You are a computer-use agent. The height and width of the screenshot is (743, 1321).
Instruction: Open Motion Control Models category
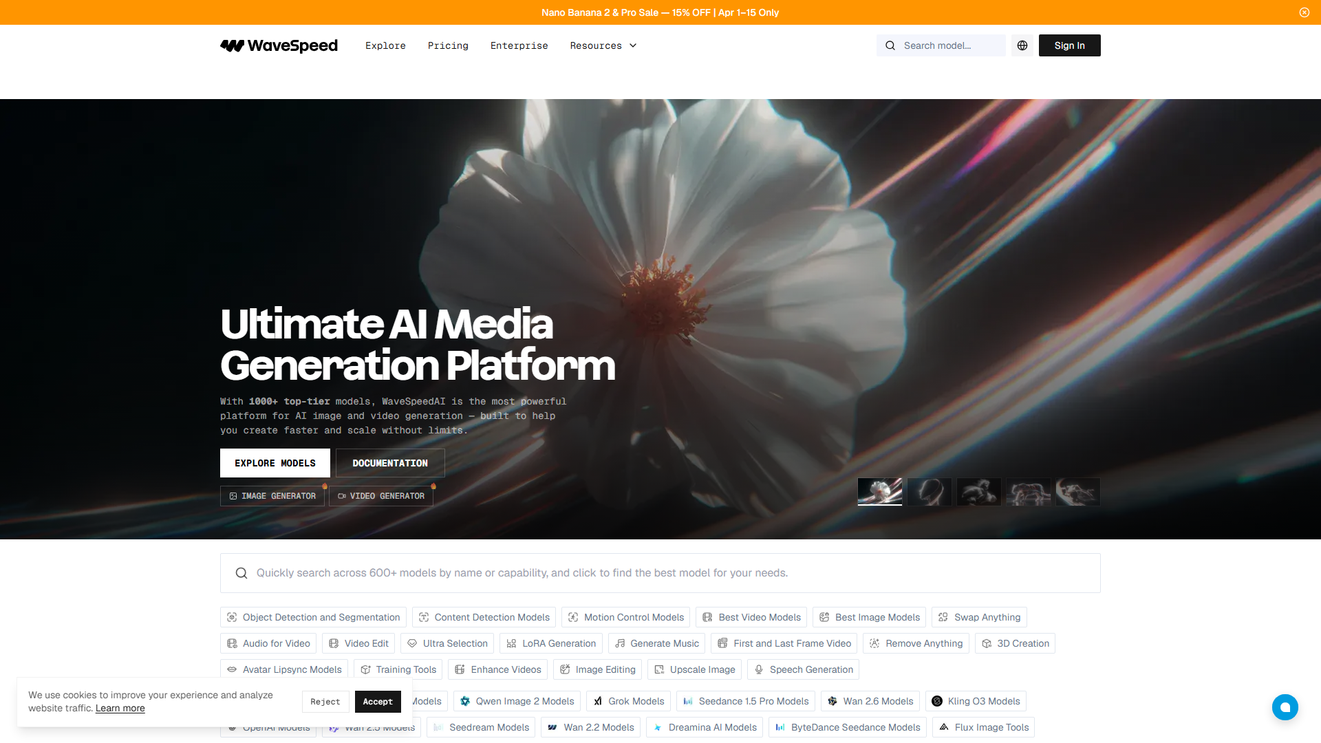coord(626,617)
